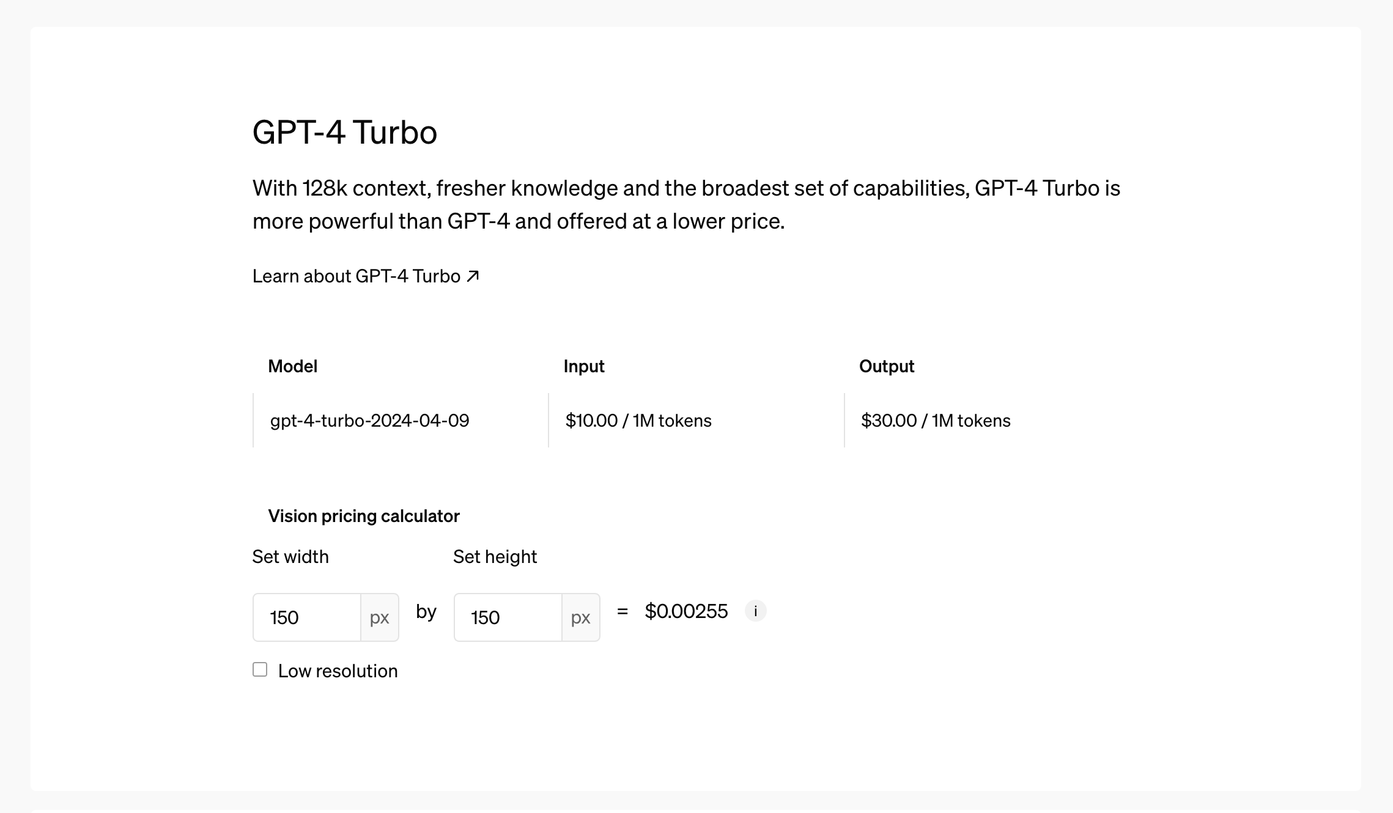Click the Output column header
The height and width of the screenshot is (813, 1393).
coord(887,366)
